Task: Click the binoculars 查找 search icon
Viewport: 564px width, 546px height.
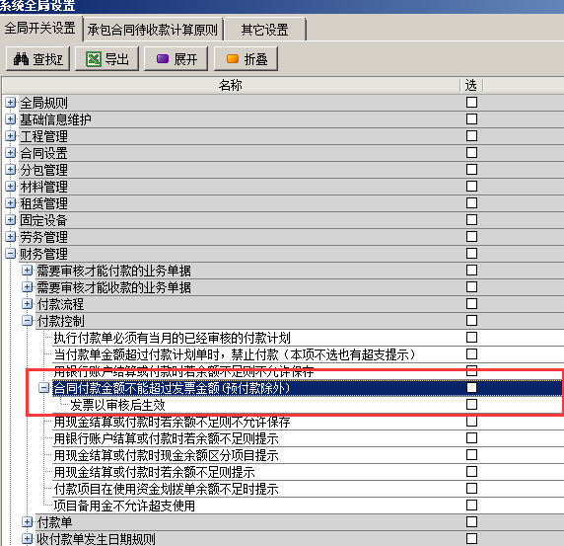Action: point(21,58)
